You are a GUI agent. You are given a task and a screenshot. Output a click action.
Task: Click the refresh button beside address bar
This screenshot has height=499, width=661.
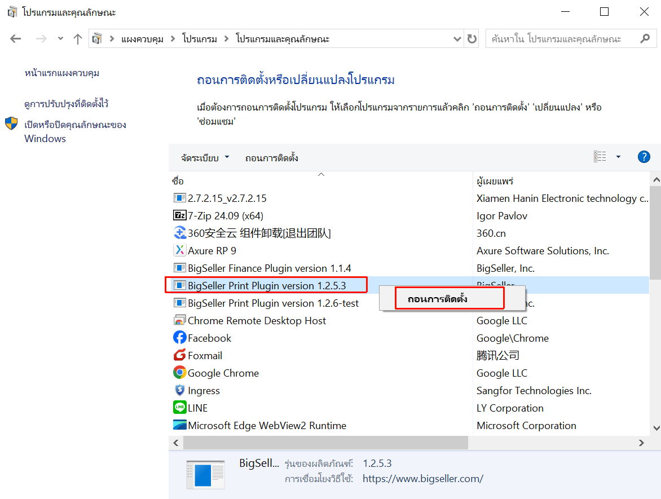(472, 39)
